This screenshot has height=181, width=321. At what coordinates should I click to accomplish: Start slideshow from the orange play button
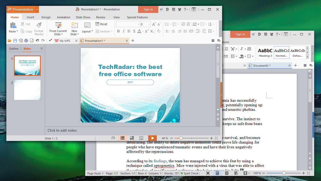tap(152, 138)
